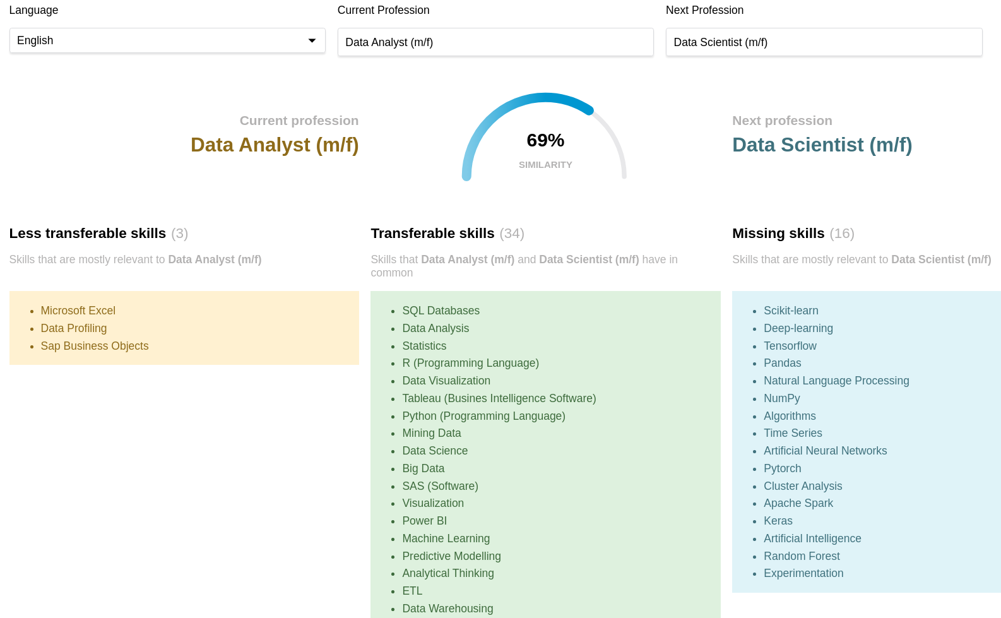Click the Current Profession input field
This screenshot has height=618, width=1001.
[x=495, y=42]
